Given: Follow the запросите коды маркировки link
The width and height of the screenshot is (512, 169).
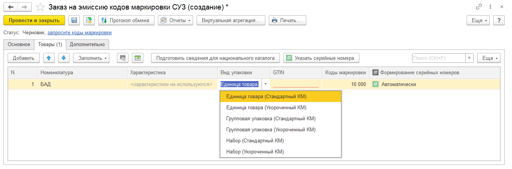Looking at the screenshot, I should tap(80, 33).
